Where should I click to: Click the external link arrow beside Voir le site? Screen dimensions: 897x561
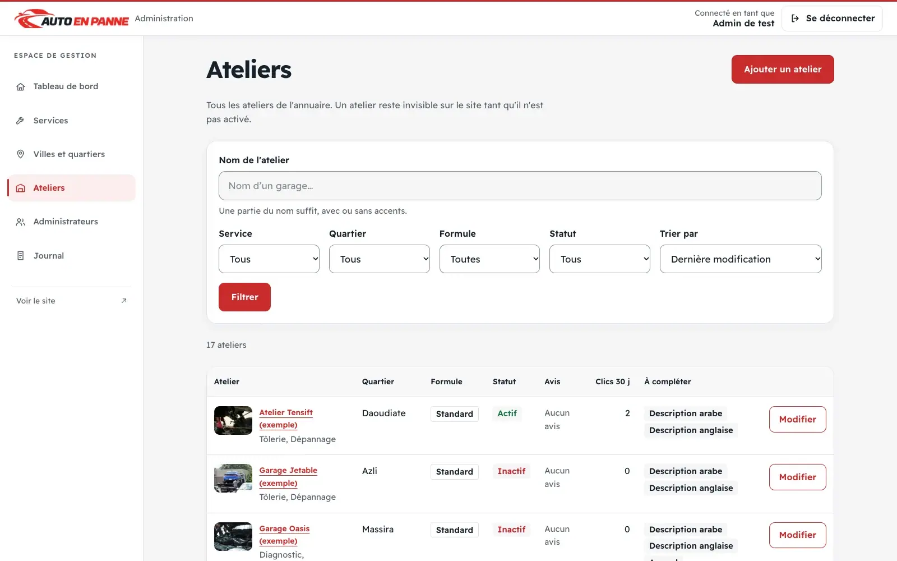tap(124, 301)
